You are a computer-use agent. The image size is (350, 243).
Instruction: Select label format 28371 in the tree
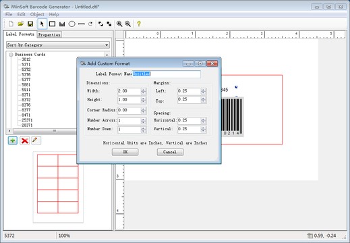[27, 126]
